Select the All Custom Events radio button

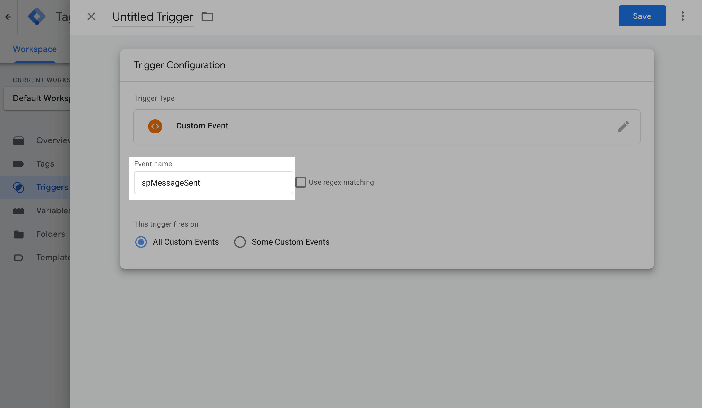(141, 242)
